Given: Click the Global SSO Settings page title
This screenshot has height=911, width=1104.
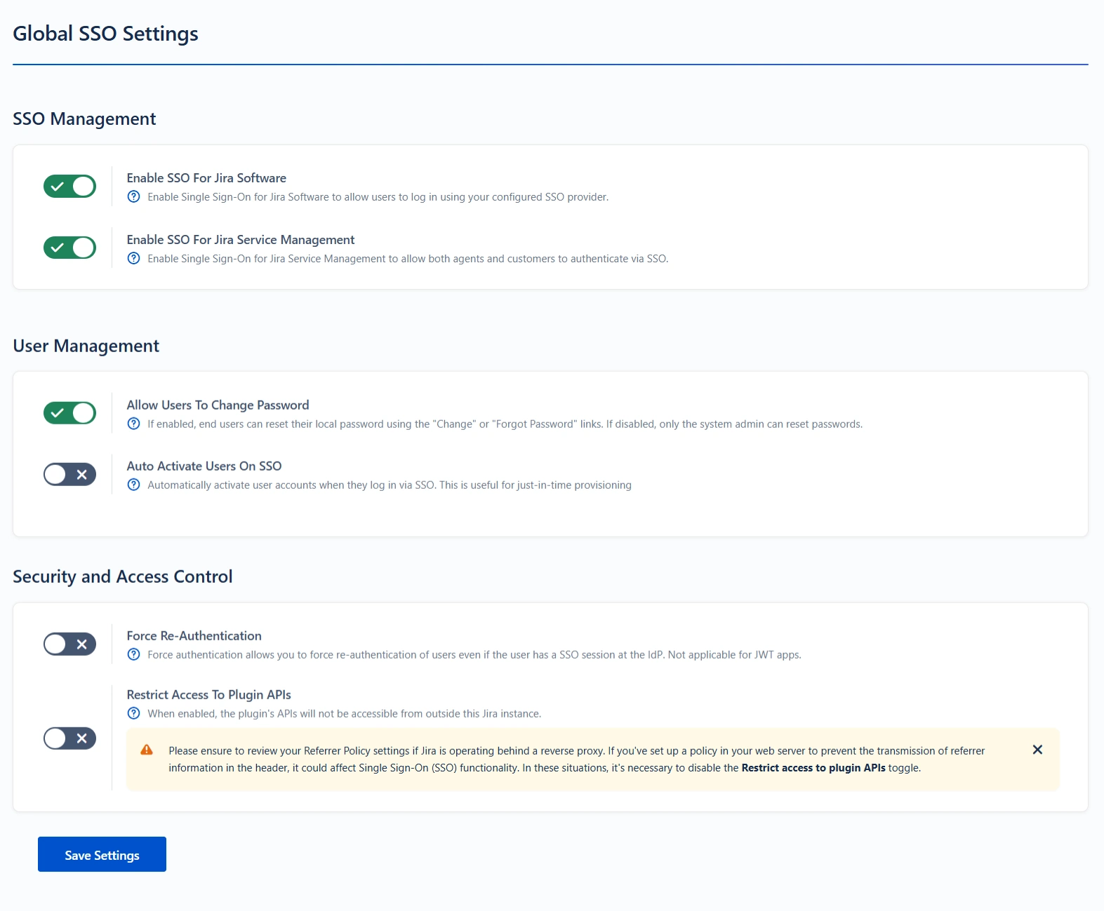Looking at the screenshot, I should tap(105, 34).
